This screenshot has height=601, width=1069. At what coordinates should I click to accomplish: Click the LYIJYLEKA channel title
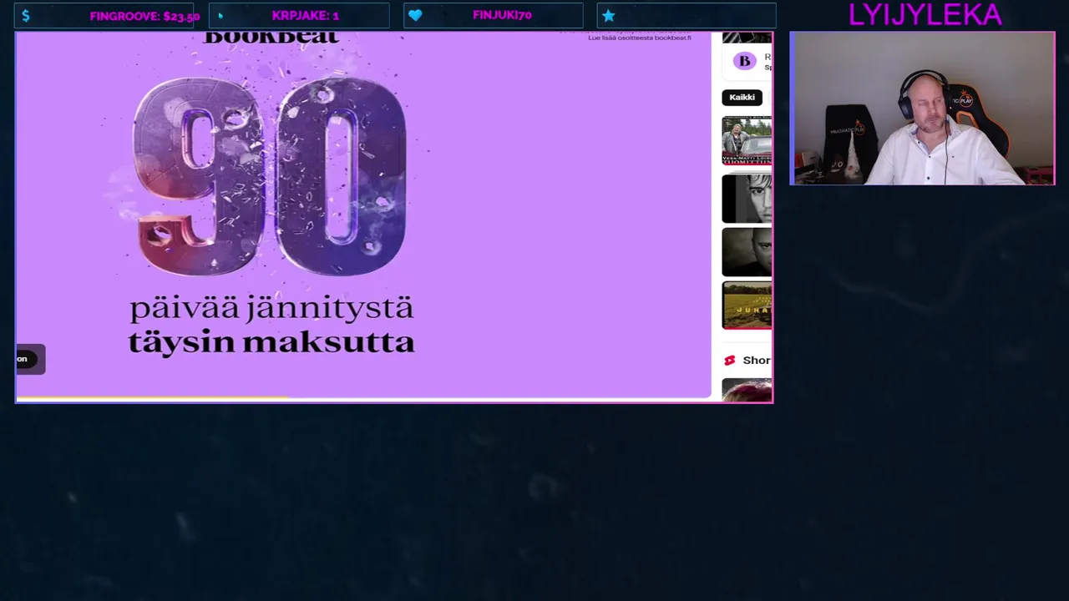click(x=925, y=14)
